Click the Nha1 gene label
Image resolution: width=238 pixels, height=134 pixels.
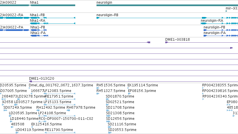[34, 3]
